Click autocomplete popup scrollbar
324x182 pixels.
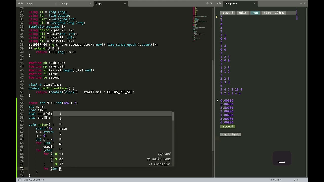[173, 116]
